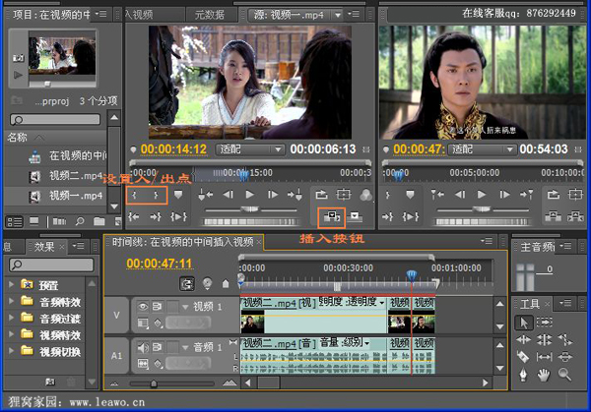Open the 工具 panel flyout menu
This screenshot has height=412, width=591.
point(565,303)
